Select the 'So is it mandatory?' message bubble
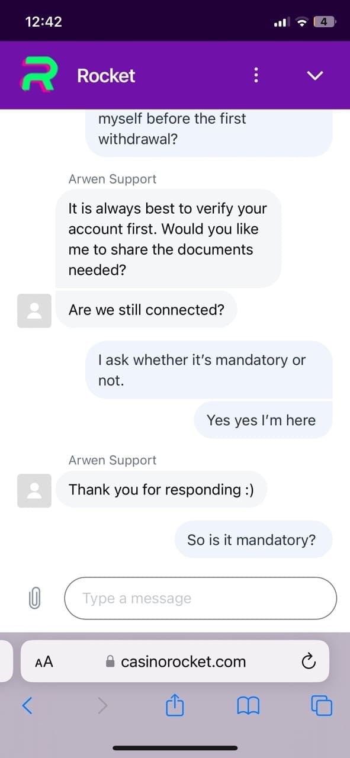This screenshot has width=350, height=758. click(253, 539)
